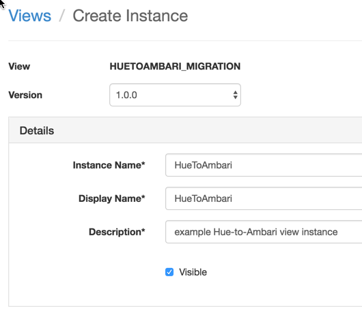The width and height of the screenshot is (362, 311).
Task: Click the divider line below the breadcrumb
Action: coord(185,40)
